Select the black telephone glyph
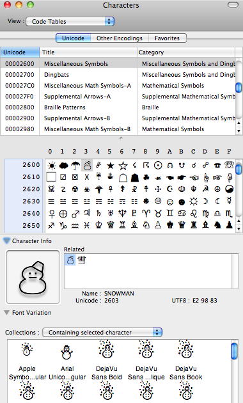243x403 pixels. [217, 166]
